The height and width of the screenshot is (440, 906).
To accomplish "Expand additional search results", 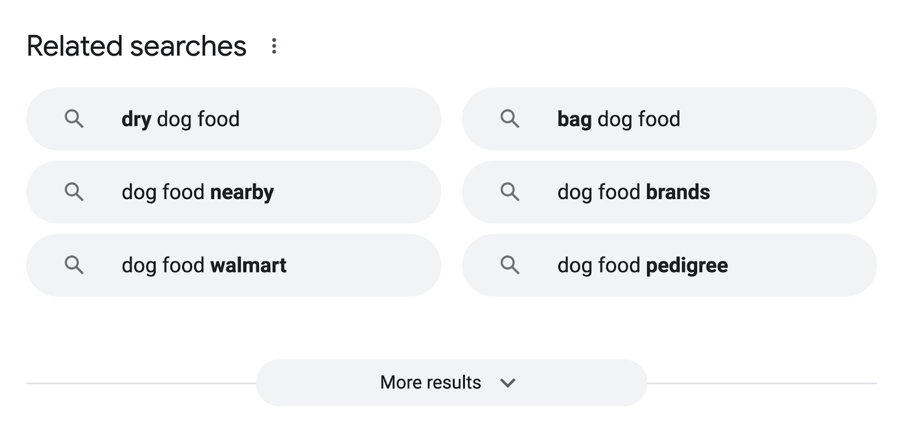I will 452,382.
